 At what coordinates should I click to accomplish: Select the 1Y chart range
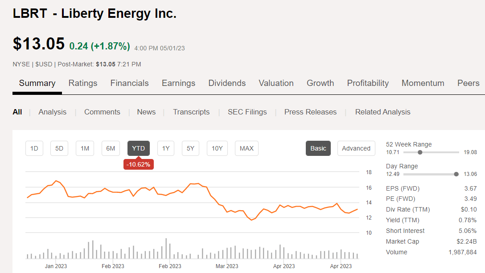[165, 148]
